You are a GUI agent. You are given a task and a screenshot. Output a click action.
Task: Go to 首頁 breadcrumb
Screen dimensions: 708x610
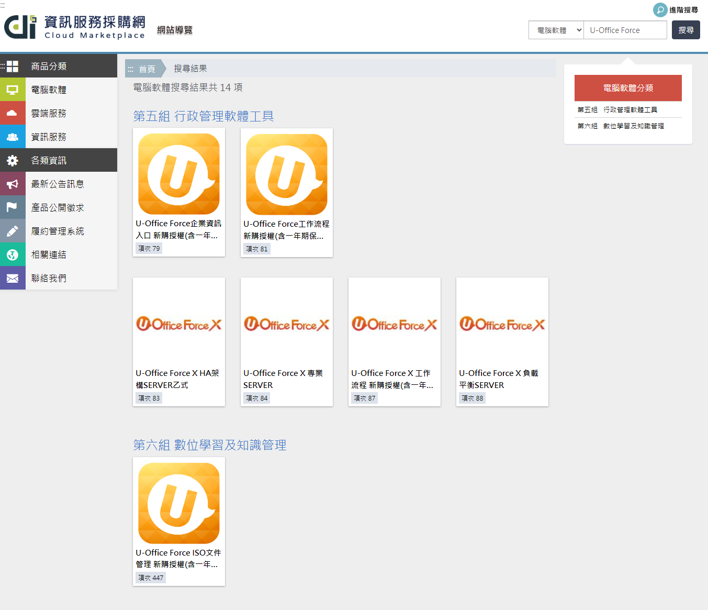(147, 69)
